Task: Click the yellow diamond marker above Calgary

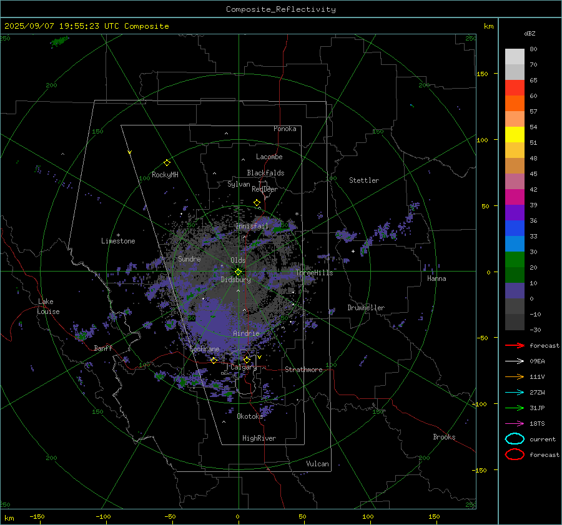Action: 247,360
